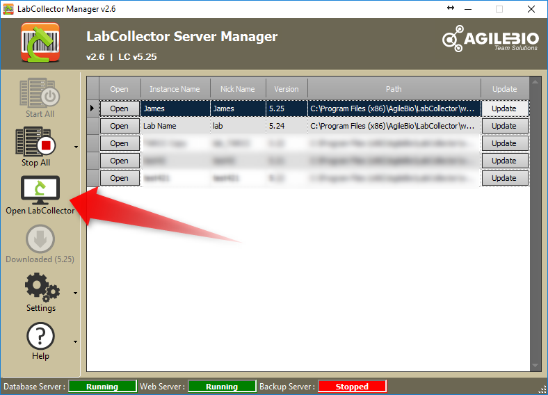This screenshot has width=548, height=395.
Task: Click the Open column header
Action: coord(120,89)
